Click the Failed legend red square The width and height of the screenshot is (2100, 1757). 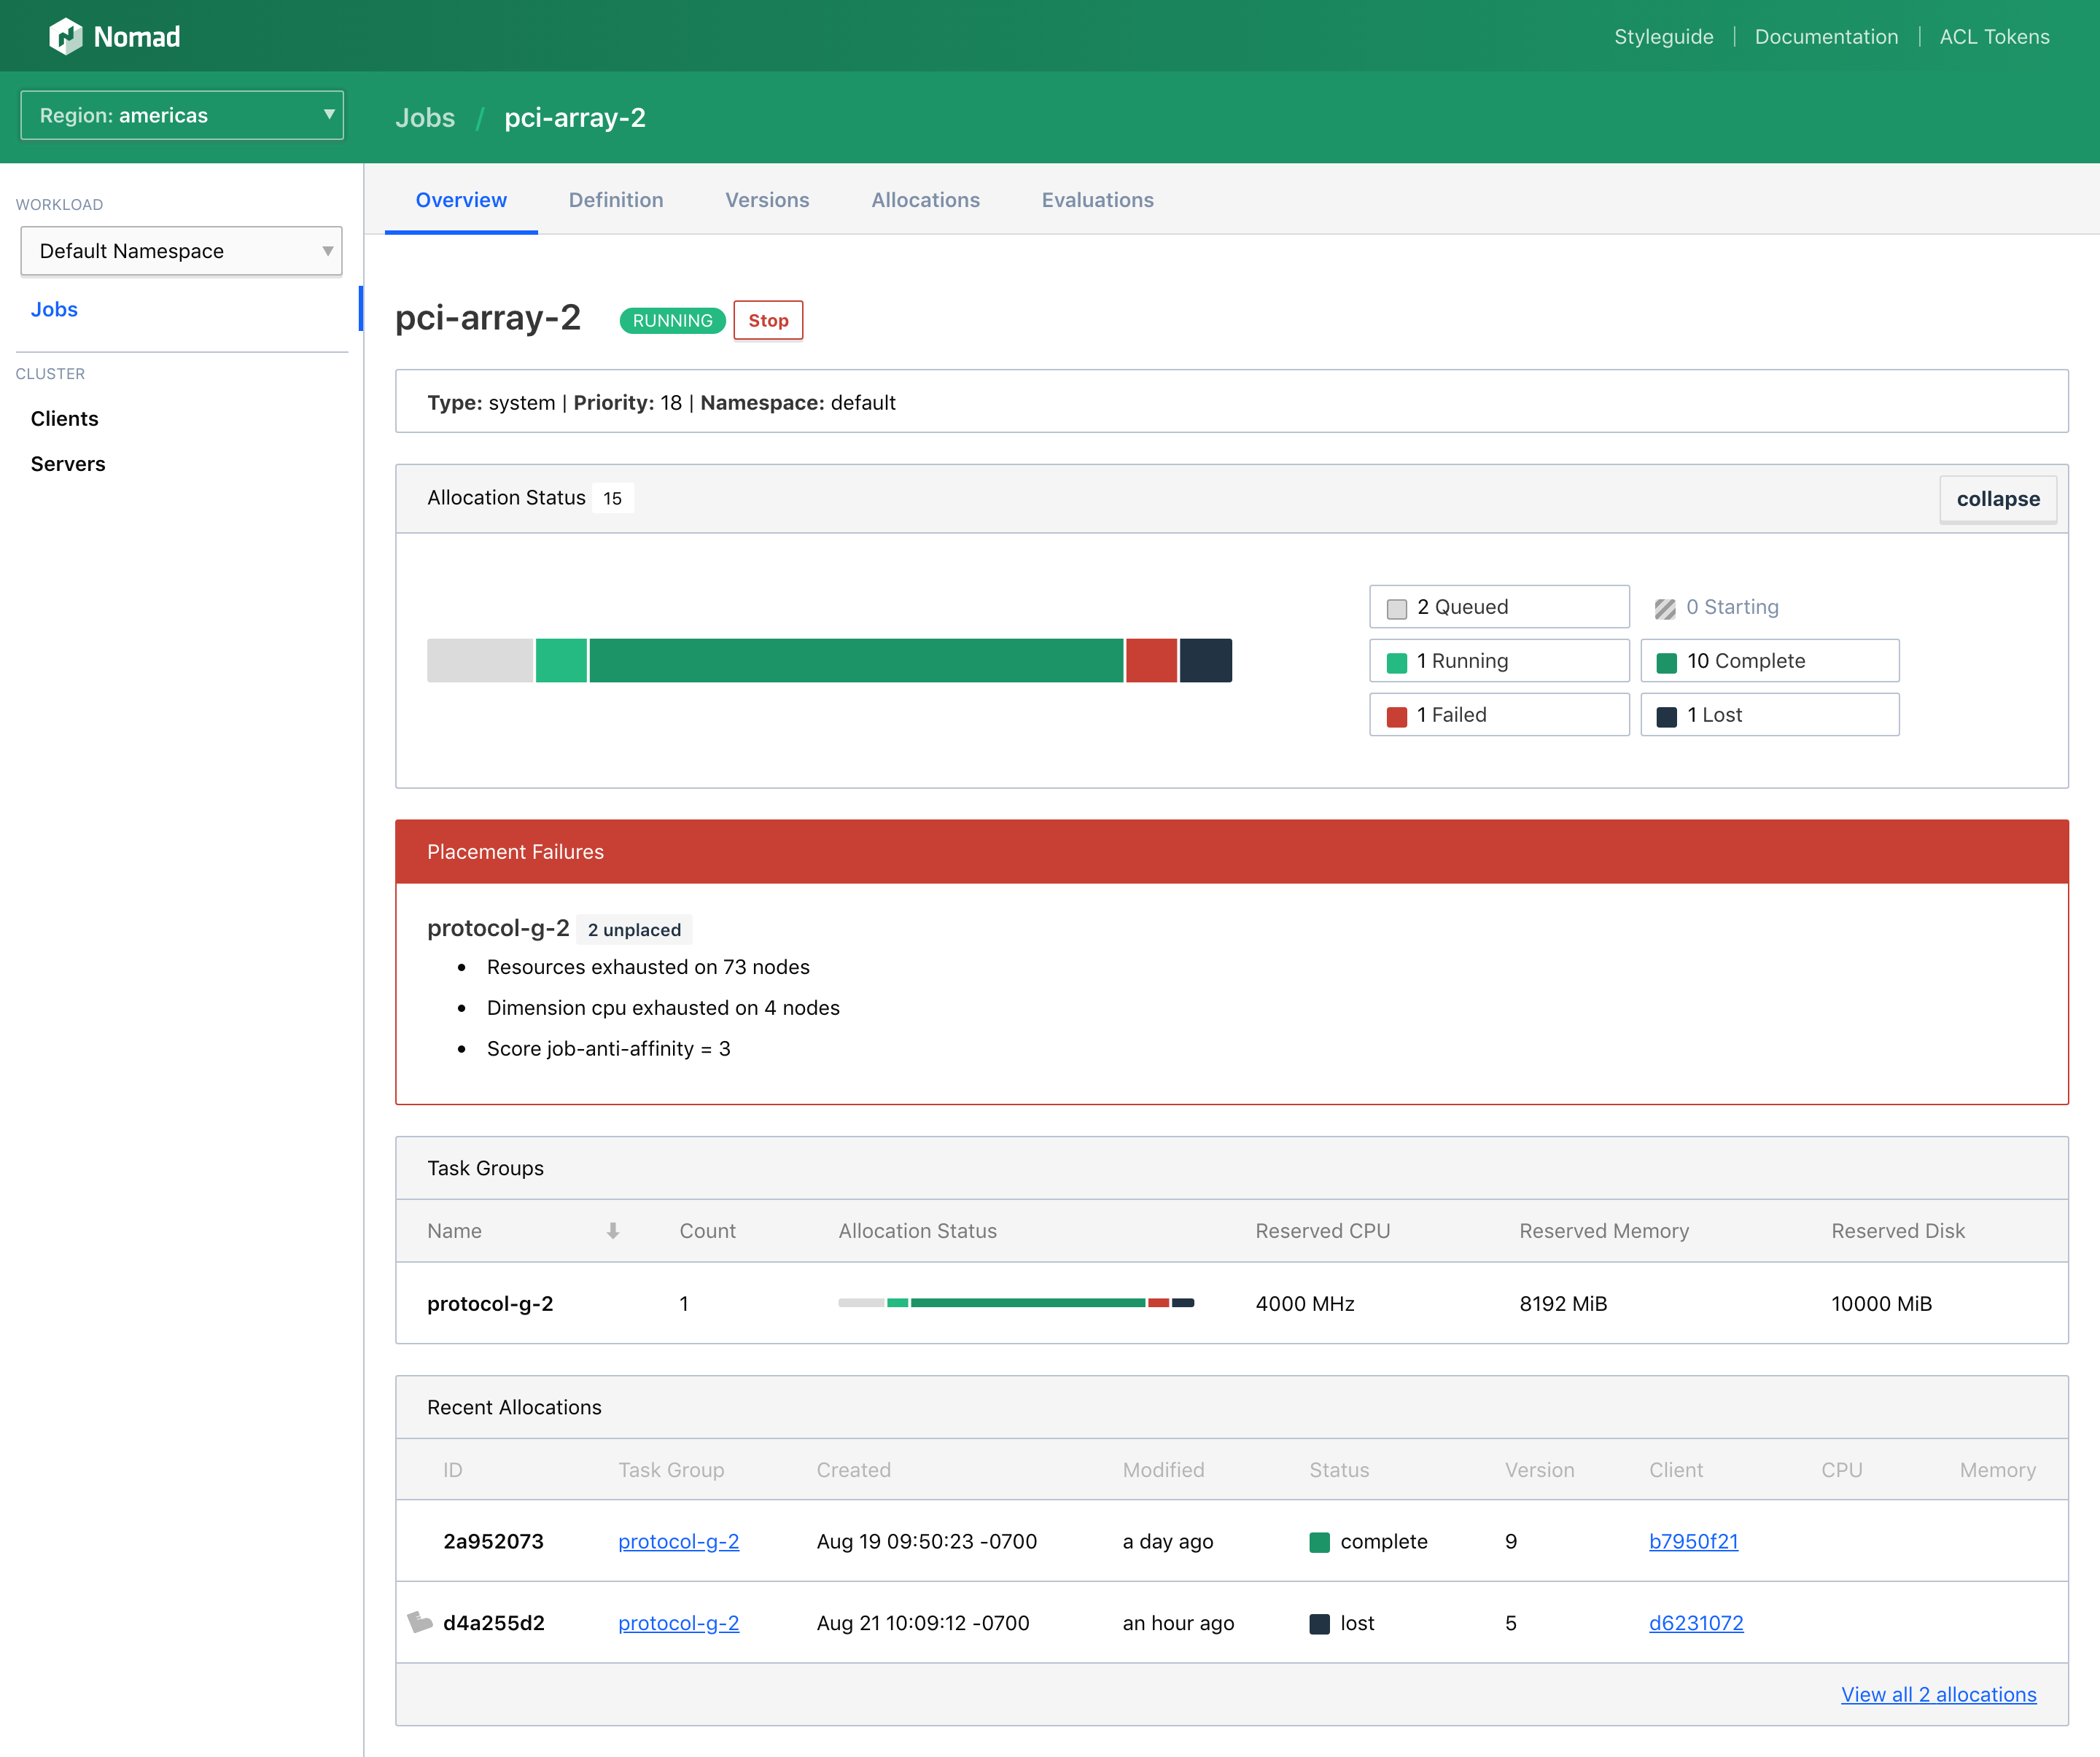click(x=1397, y=716)
